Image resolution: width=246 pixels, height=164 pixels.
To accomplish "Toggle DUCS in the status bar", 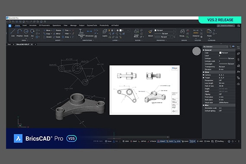I will pyautogui.click(x=170, y=141).
